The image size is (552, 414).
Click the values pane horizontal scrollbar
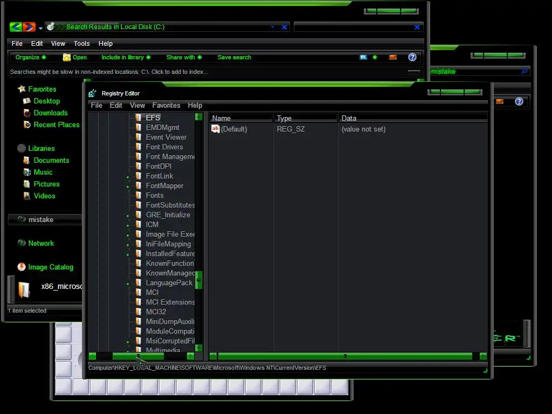(x=345, y=356)
